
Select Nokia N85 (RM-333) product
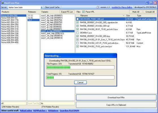pyautogui.click(x=14, y=31)
